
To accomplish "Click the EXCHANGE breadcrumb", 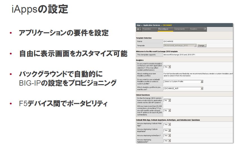I will pyautogui.click(x=167, y=25).
